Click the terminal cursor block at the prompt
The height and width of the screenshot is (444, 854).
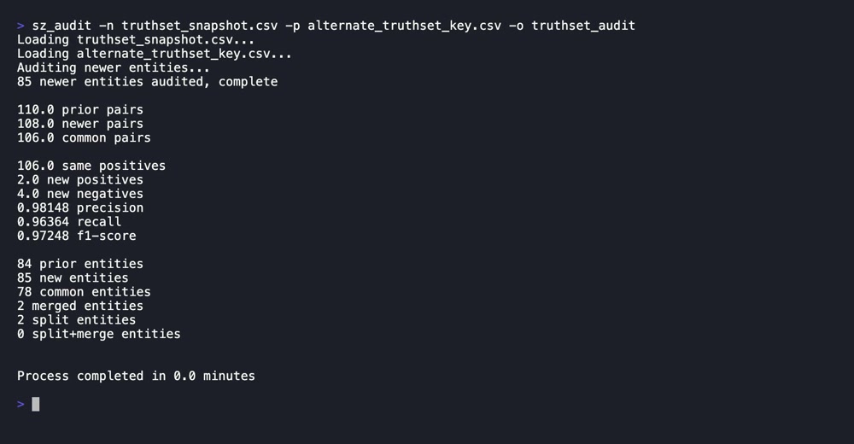(36, 404)
